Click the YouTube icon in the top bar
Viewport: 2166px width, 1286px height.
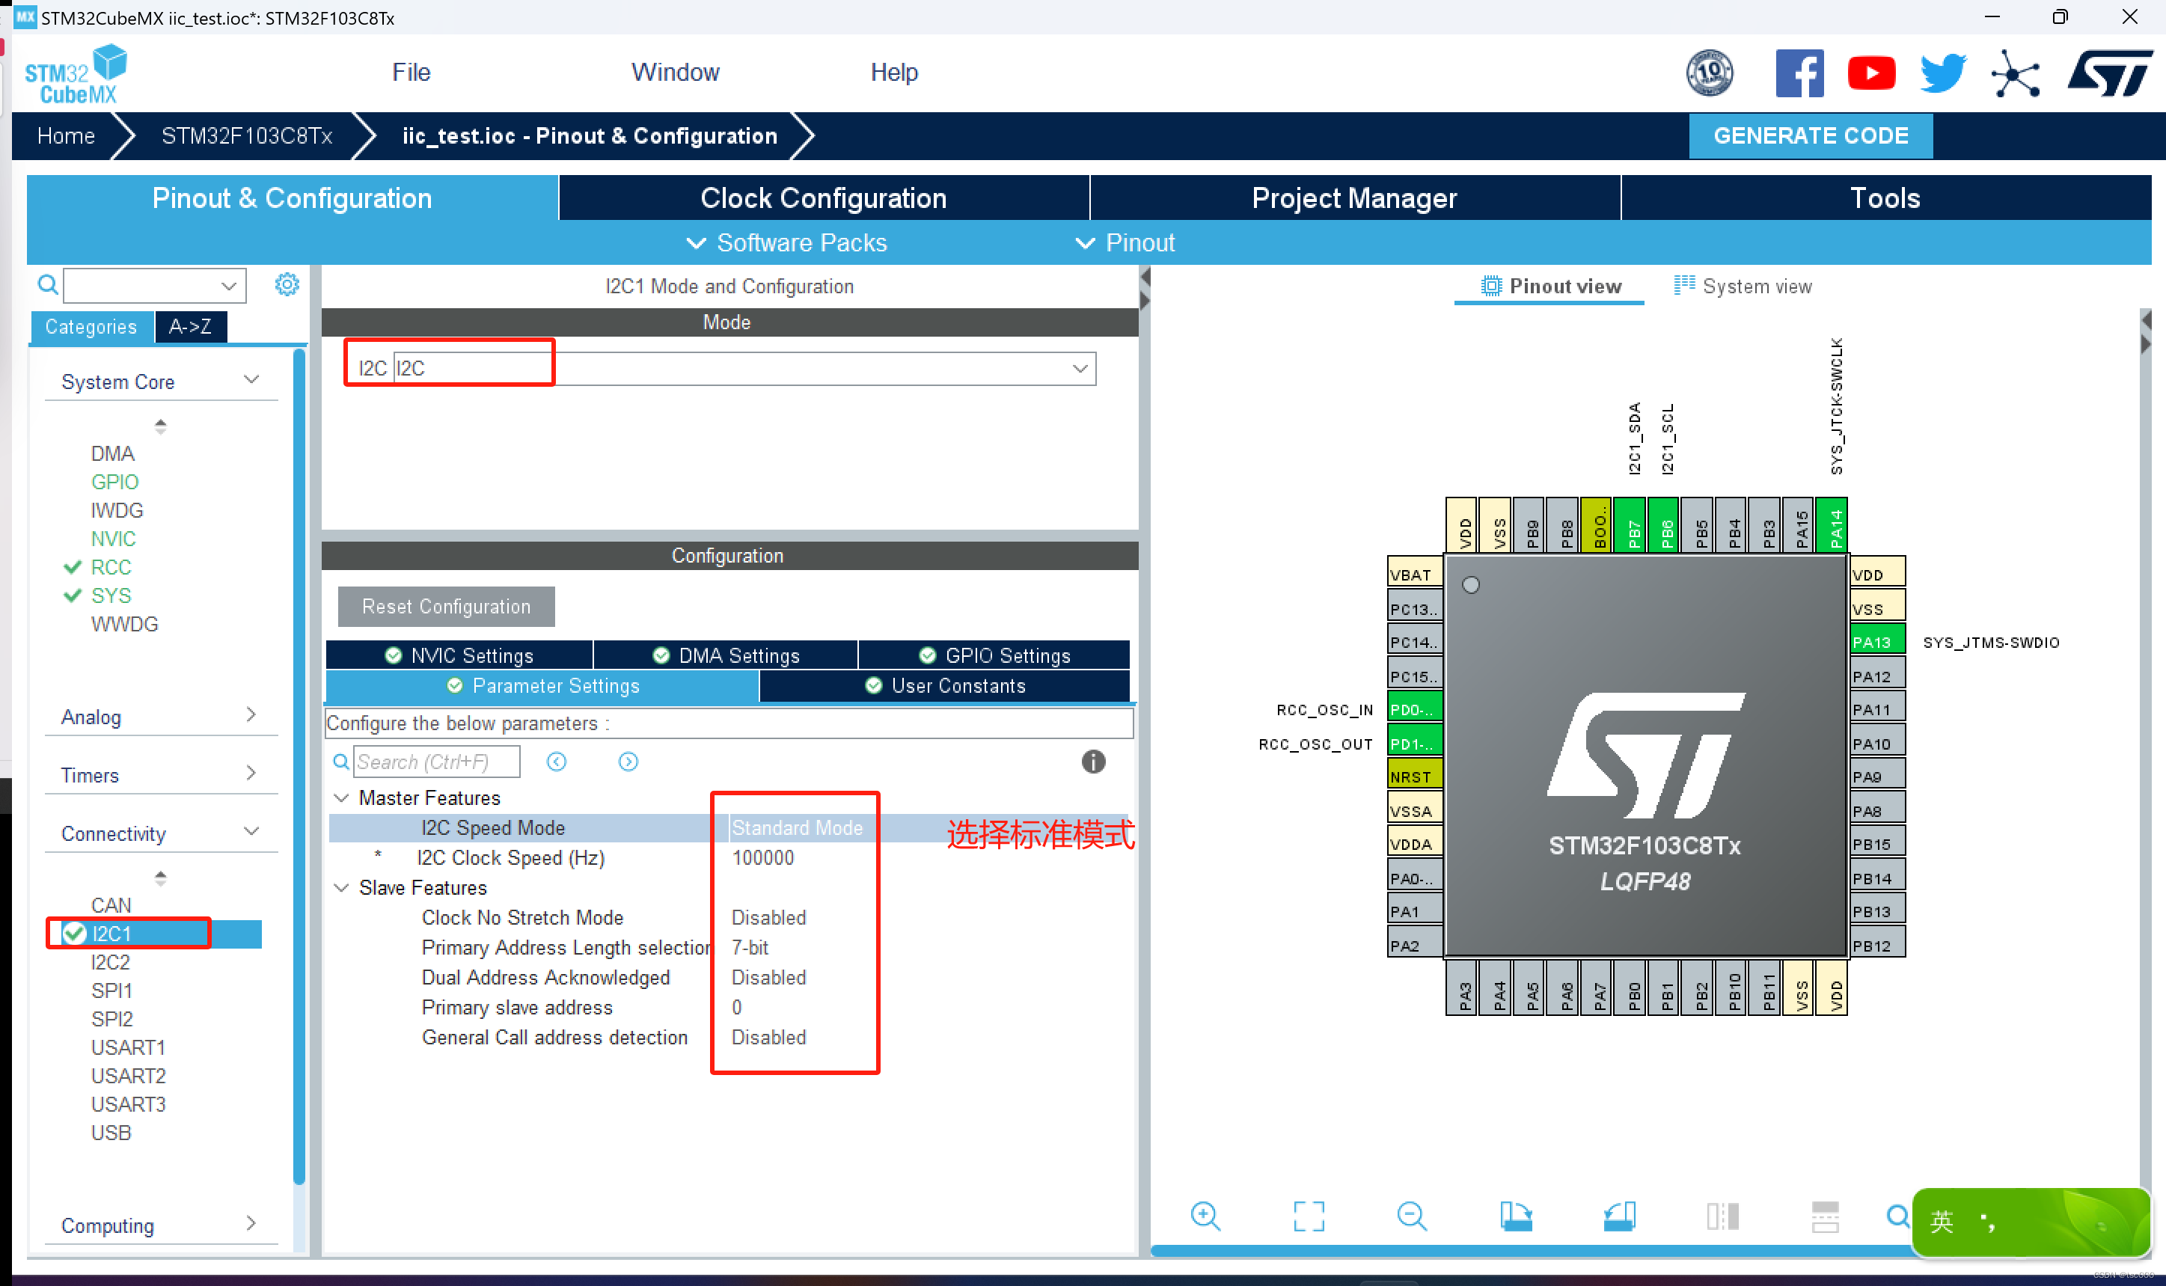tap(1871, 73)
